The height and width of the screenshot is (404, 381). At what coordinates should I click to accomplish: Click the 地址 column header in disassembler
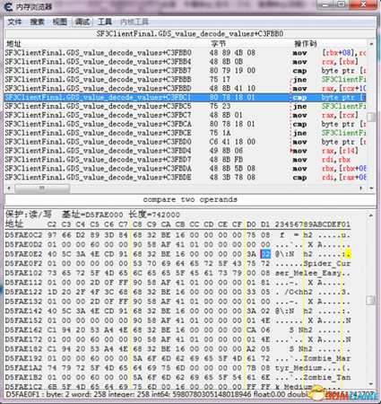click(x=13, y=44)
